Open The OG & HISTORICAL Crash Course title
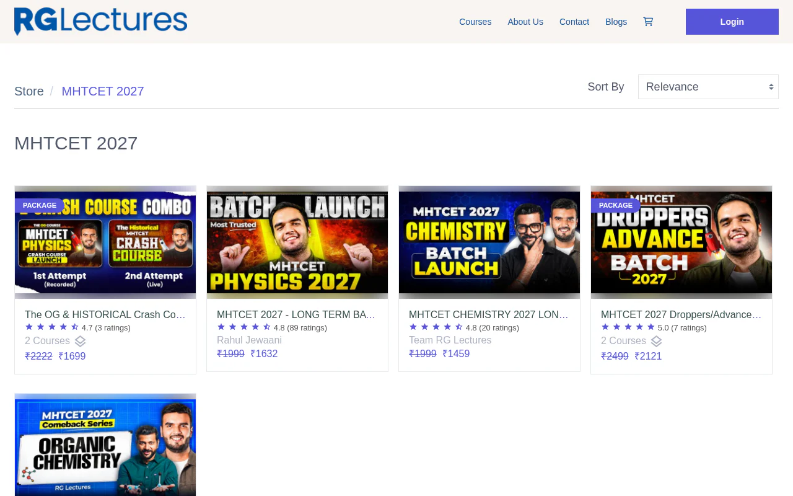793x496 pixels. 105,315
